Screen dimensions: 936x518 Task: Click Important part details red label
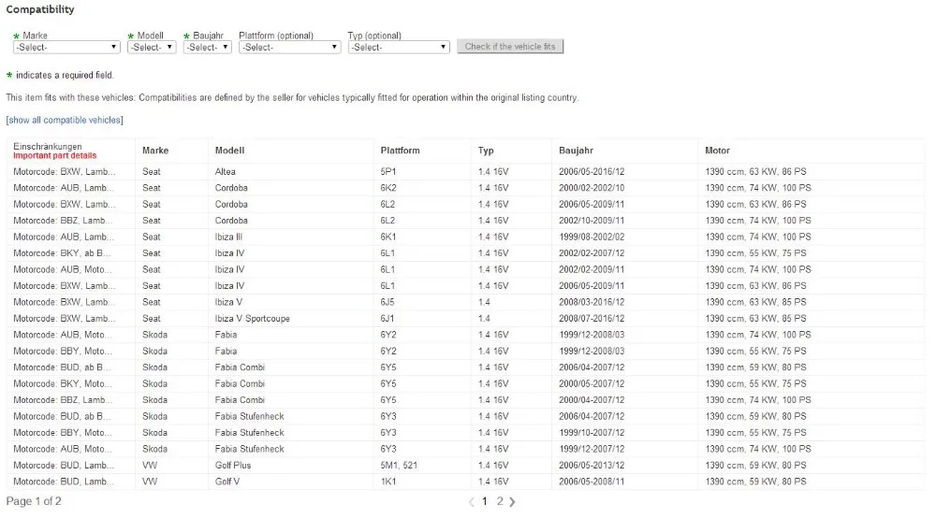pos(55,155)
